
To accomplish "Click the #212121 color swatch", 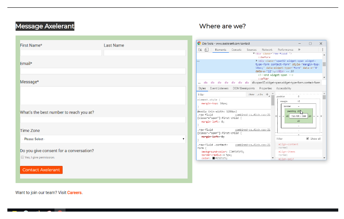I will click(x=213, y=158).
